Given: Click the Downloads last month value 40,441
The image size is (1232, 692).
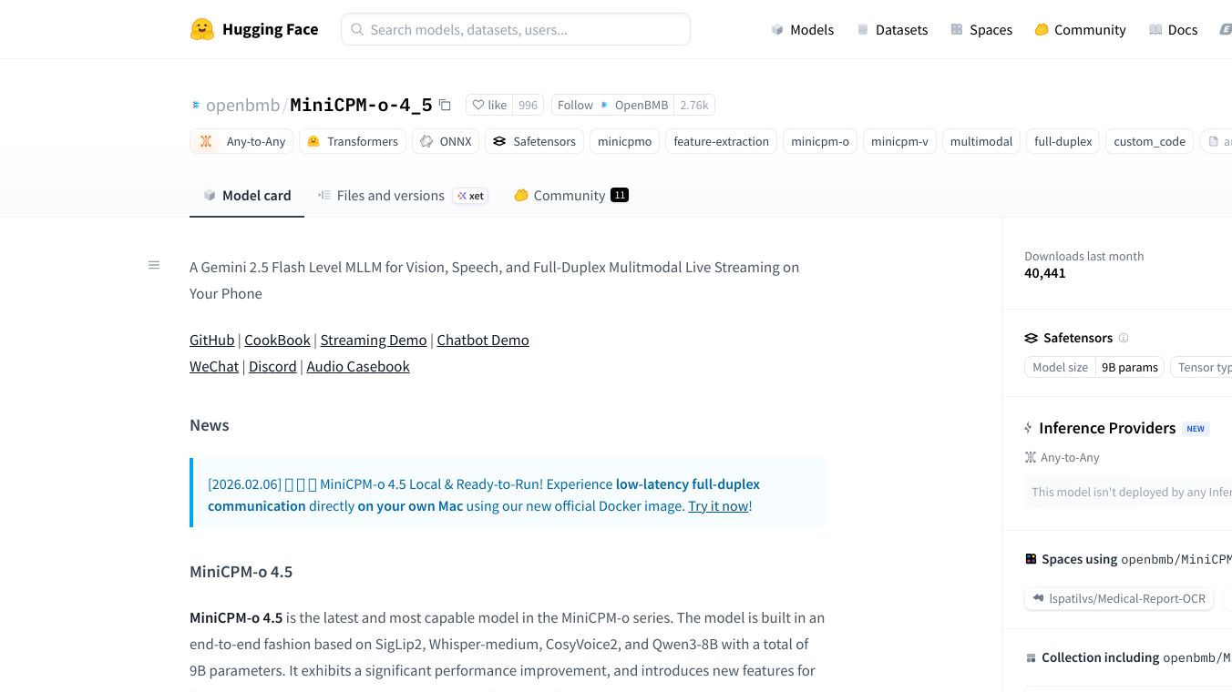Looking at the screenshot, I should tap(1045, 273).
